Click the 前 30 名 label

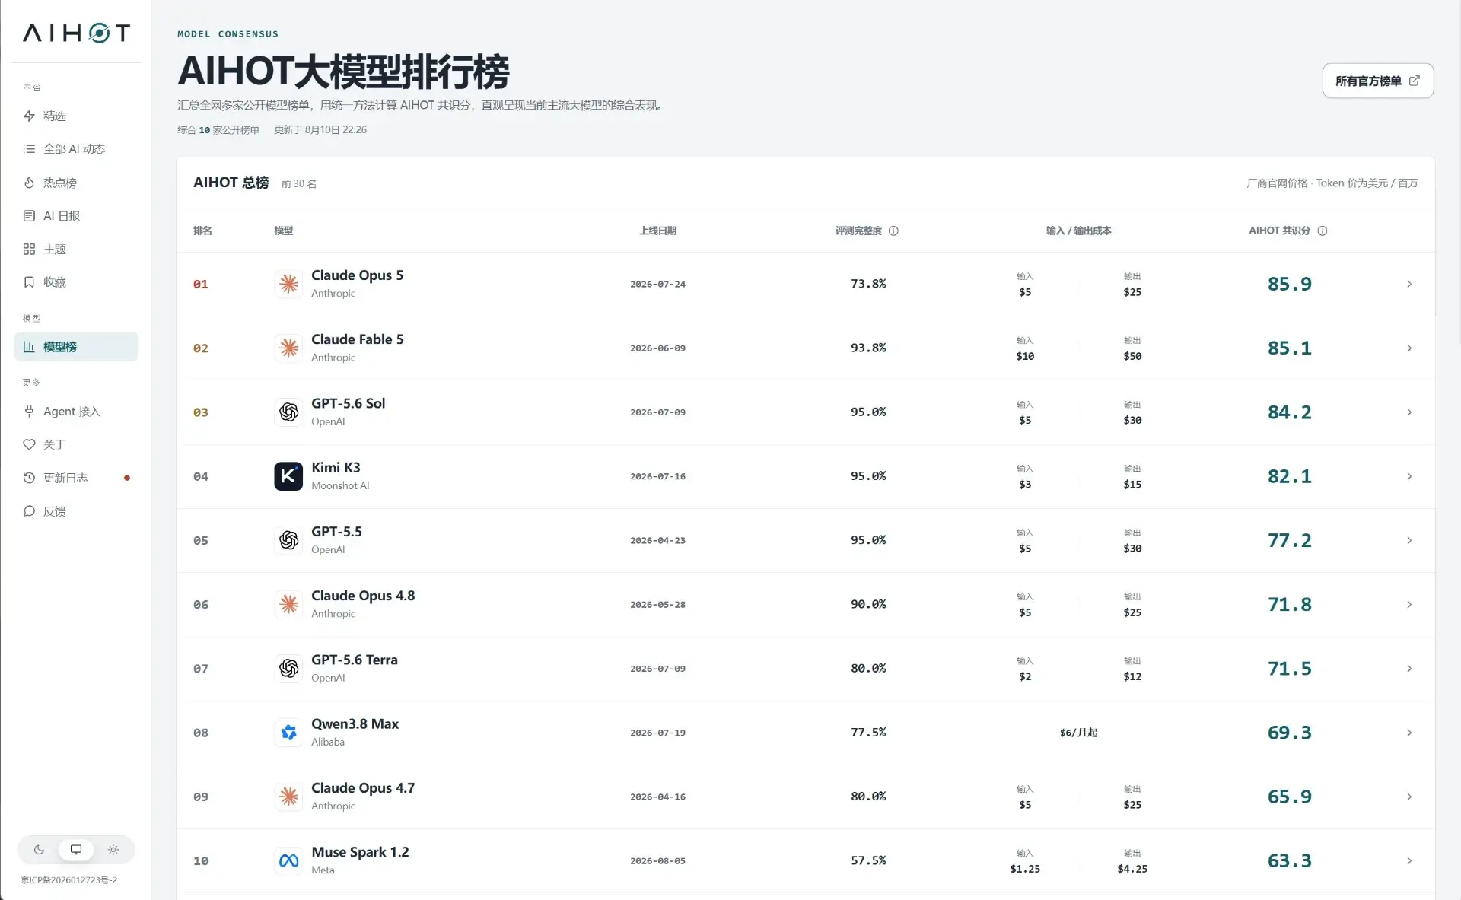[x=299, y=184]
